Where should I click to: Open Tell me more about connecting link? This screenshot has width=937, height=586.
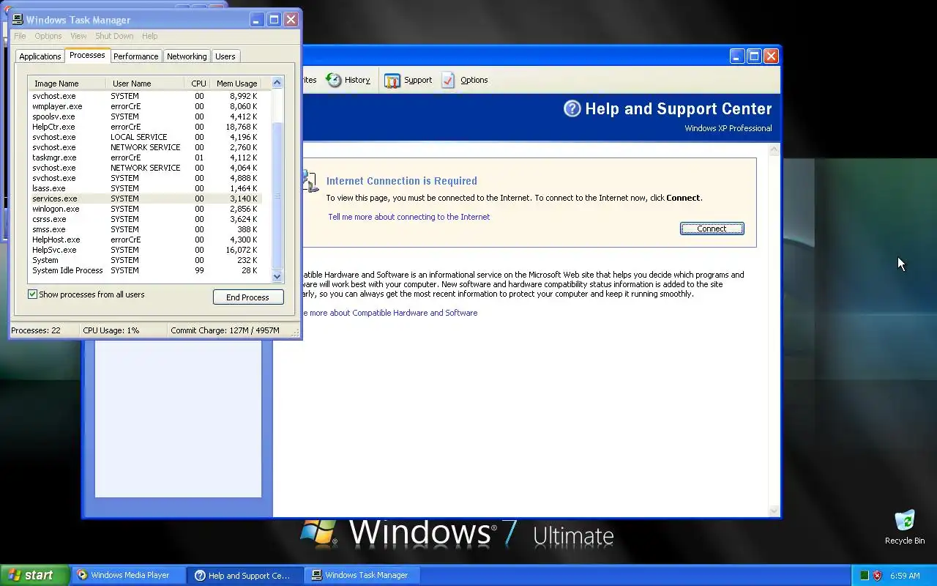408,217
